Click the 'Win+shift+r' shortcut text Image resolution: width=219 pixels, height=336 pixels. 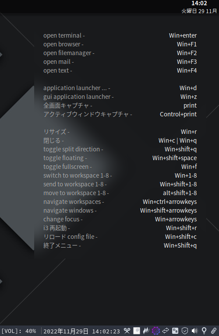pos(181,228)
